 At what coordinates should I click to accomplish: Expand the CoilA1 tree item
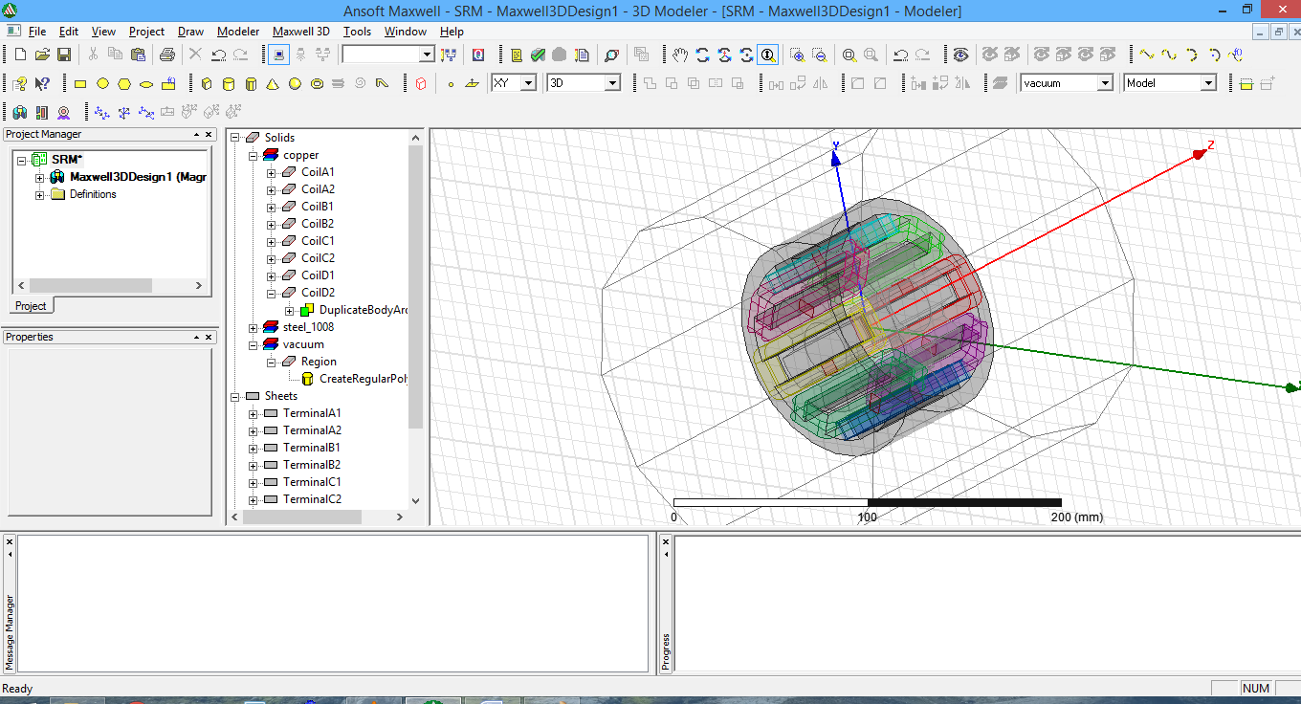click(269, 172)
